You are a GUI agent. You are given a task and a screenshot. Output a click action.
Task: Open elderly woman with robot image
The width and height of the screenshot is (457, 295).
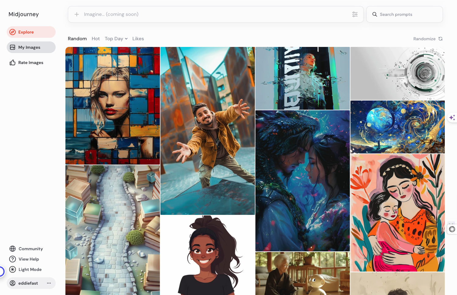303,273
